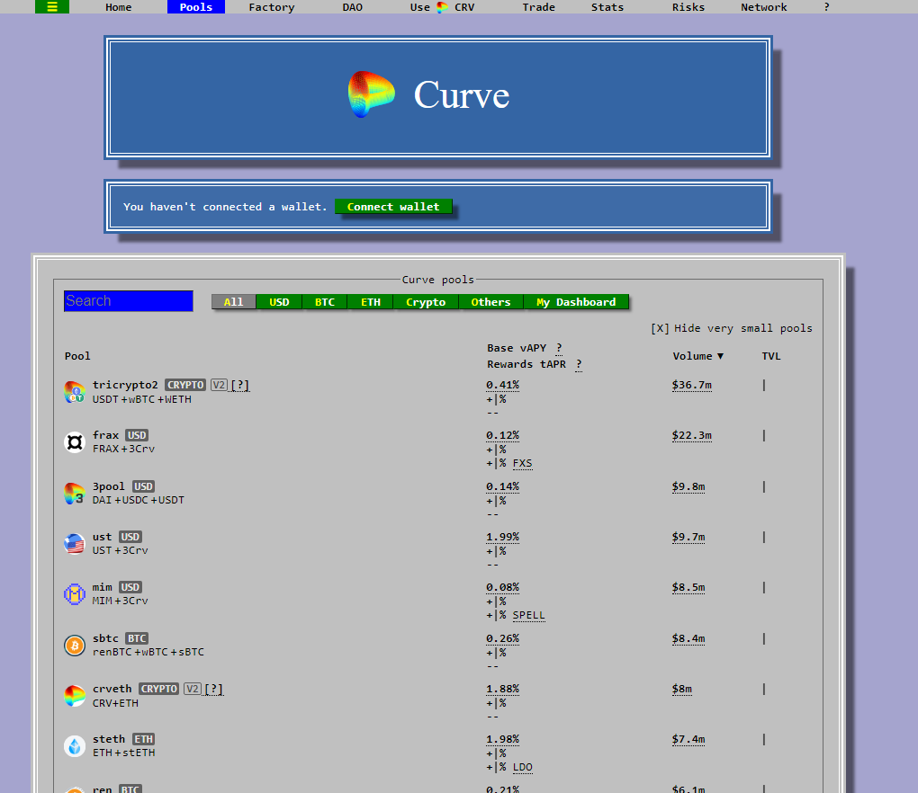The height and width of the screenshot is (793, 918).
Task: Click the ust base vAPY 1.99%
Action: [x=503, y=537]
